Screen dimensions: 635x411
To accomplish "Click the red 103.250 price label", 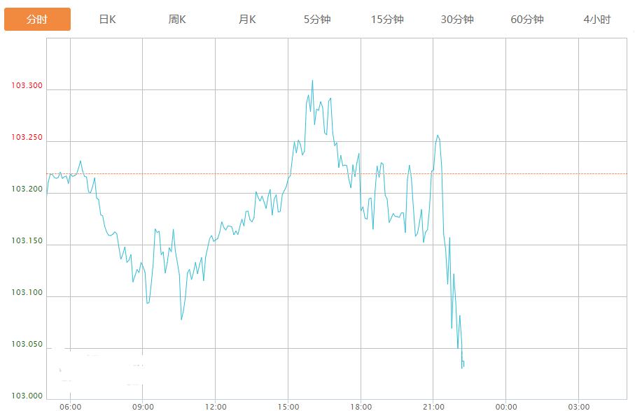I will pos(27,138).
